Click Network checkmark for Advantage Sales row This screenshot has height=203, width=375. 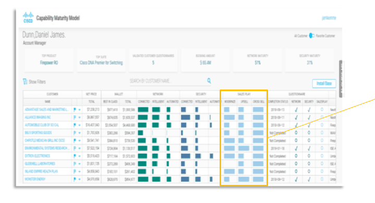pos(296,110)
